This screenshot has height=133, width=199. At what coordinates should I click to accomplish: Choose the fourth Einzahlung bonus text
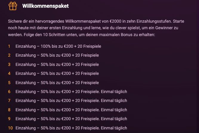pos(57,73)
